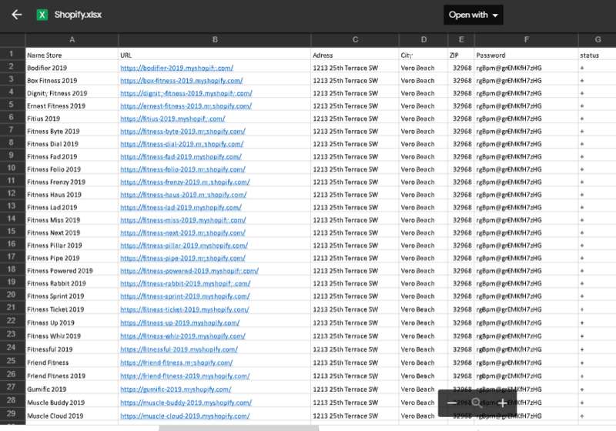
Task: Open the fitness-frenzy-2019 store URL
Action: tap(183, 182)
